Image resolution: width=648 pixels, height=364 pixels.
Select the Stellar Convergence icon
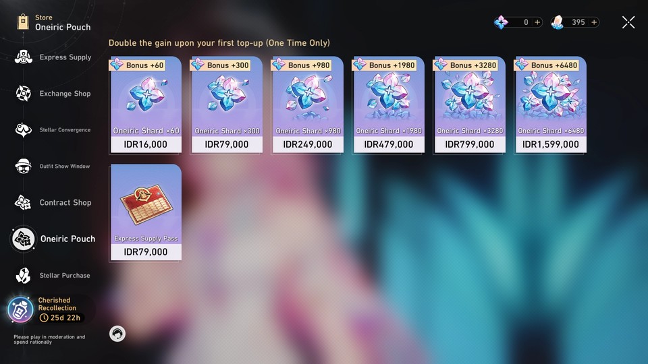point(24,130)
